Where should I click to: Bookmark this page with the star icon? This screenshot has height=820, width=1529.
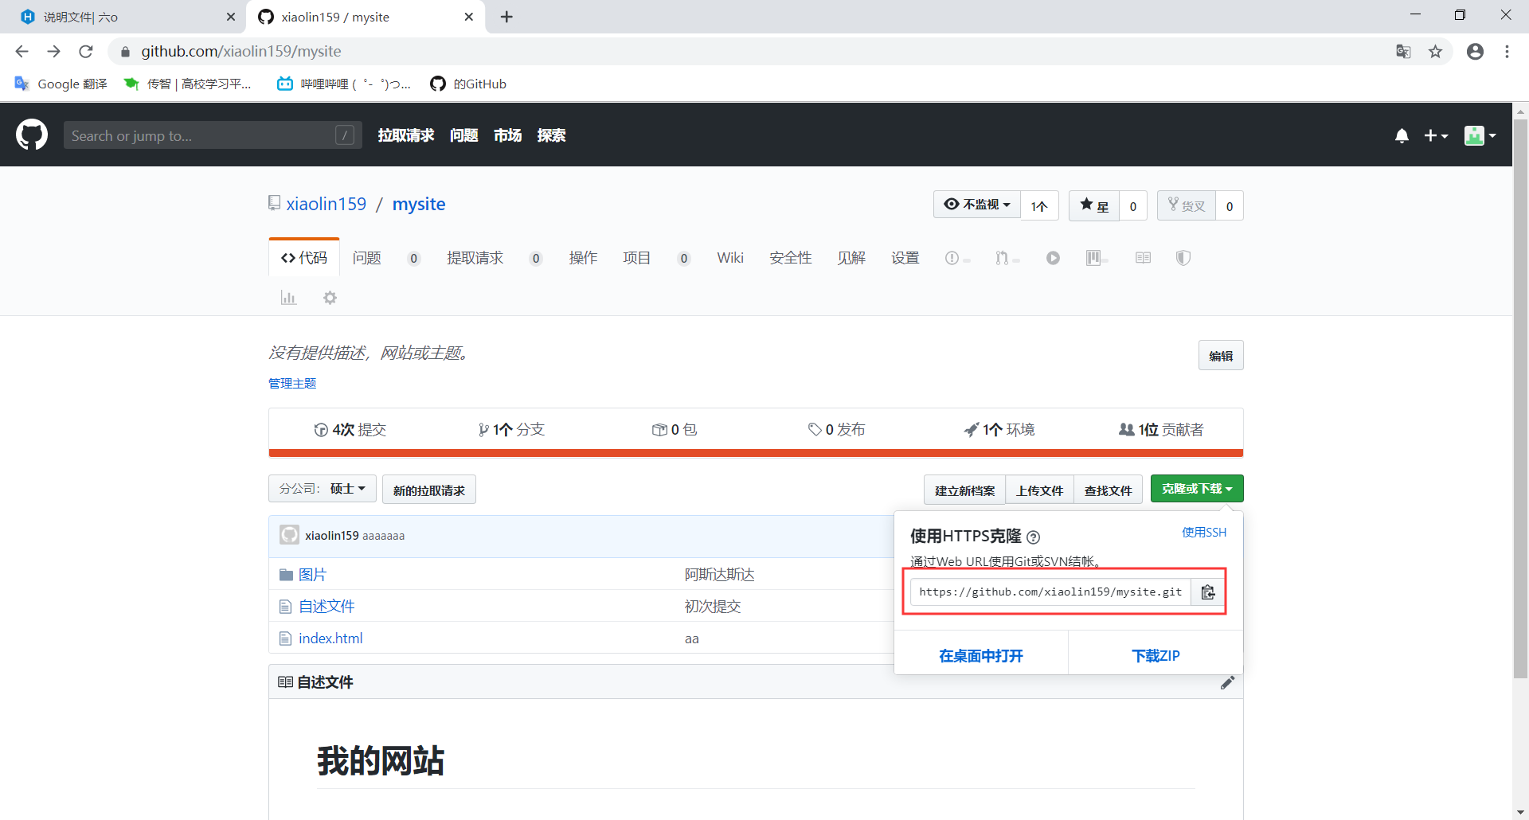point(1435,52)
